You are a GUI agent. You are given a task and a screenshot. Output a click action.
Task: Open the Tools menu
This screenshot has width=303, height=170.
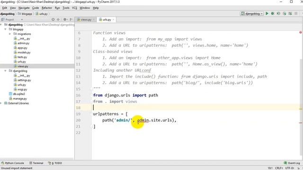point(66,8)
